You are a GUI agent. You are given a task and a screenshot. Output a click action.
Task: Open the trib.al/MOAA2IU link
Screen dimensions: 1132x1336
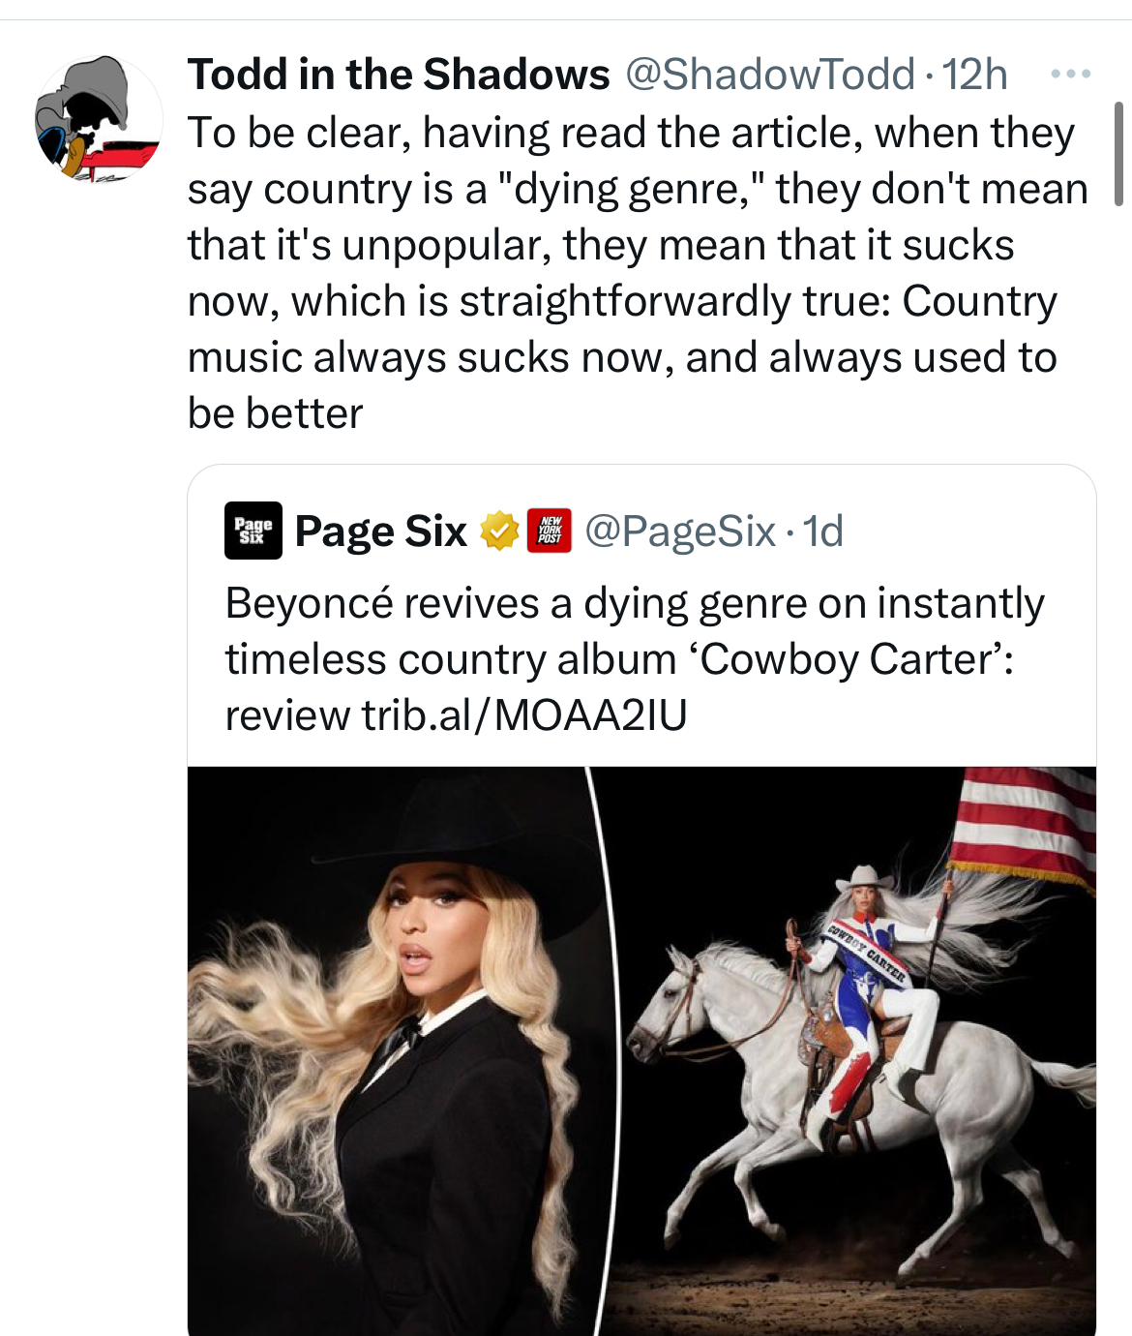coord(524,715)
